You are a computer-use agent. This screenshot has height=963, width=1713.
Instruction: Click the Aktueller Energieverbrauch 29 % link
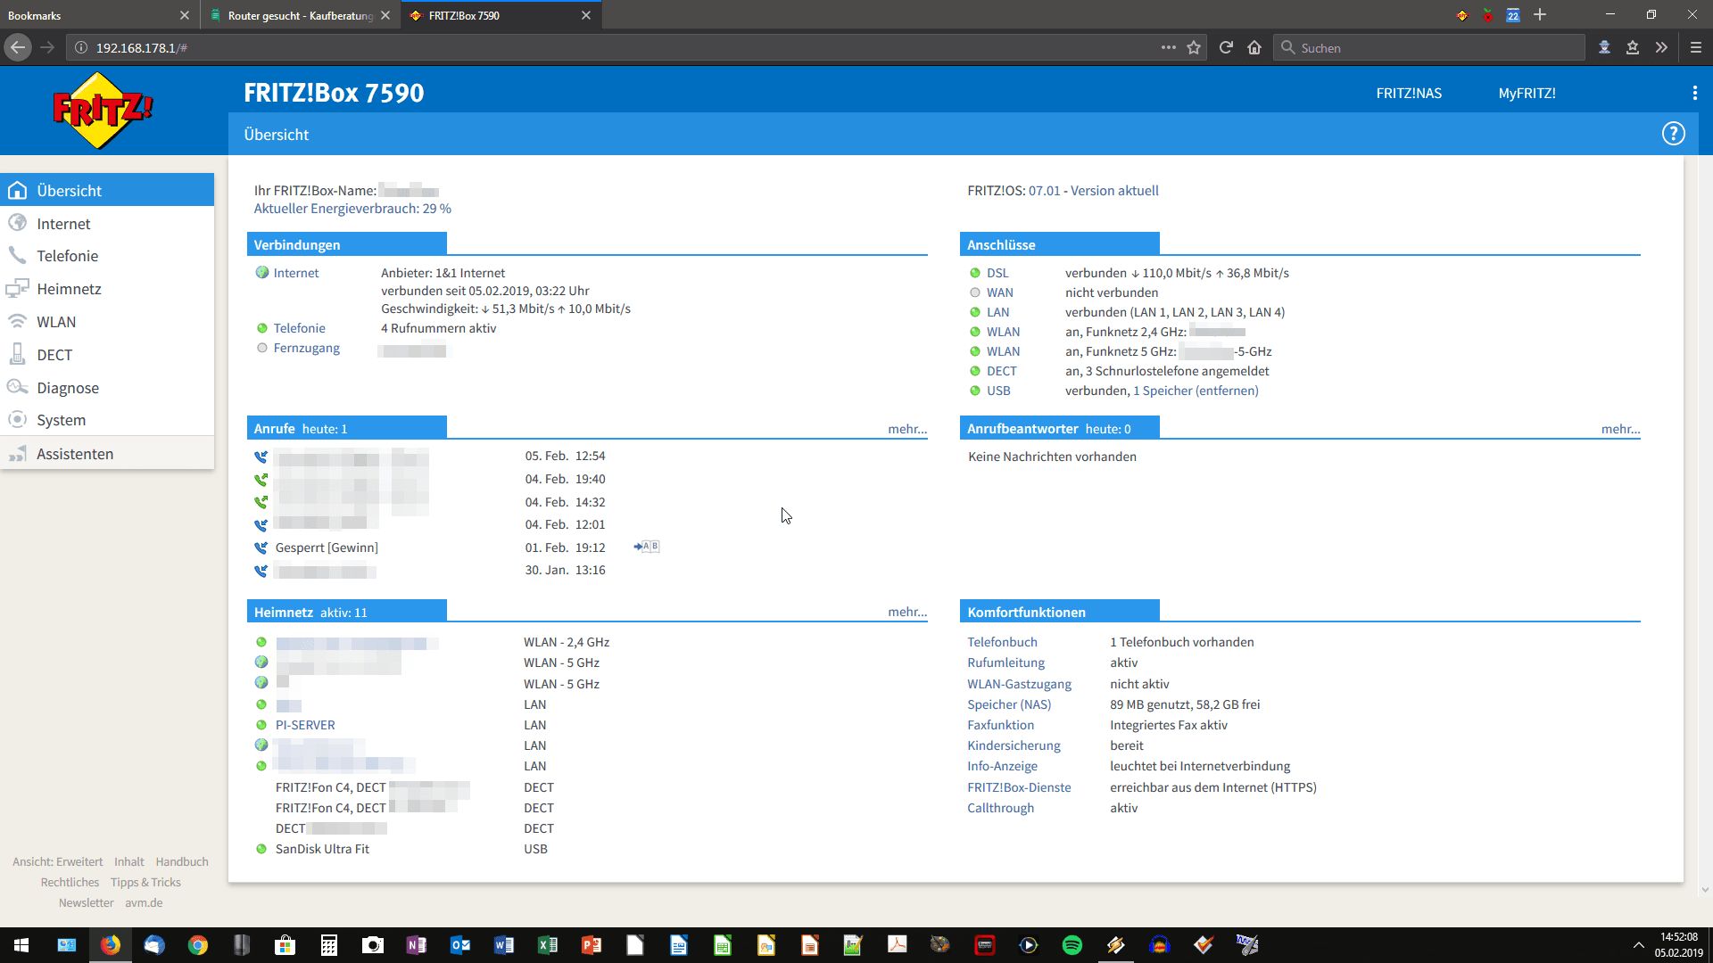pos(352,209)
